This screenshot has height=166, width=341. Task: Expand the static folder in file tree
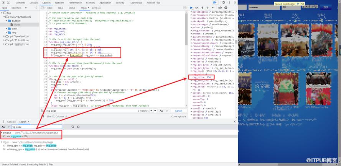point(6,29)
